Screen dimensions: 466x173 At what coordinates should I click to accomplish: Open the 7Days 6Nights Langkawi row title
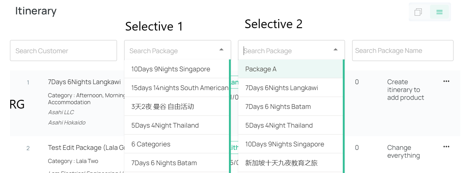pos(84,82)
